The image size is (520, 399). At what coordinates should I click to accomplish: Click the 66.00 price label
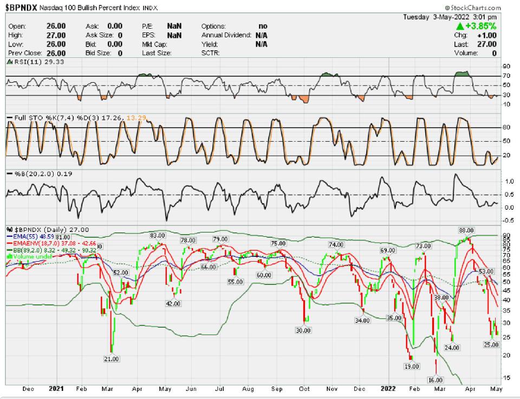tap(209, 267)
